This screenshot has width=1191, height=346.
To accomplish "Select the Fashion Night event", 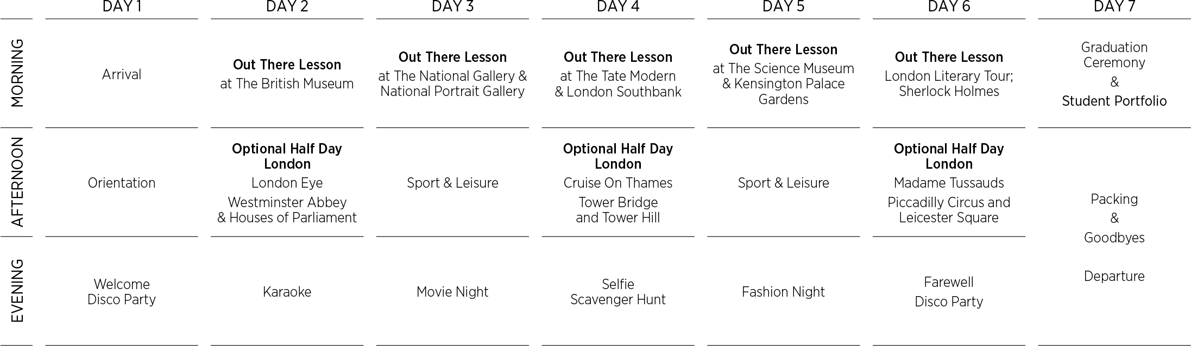I will [783, 292].
